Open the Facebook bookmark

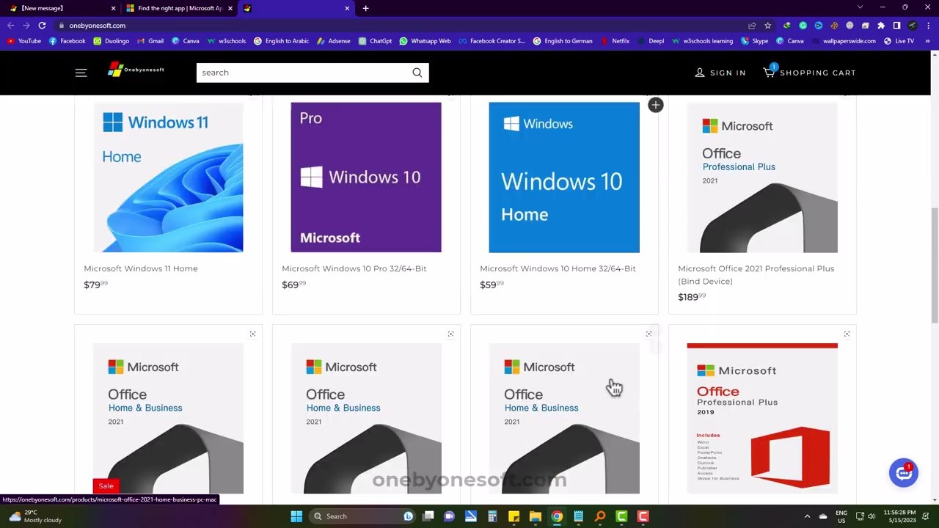click(67, 41)
